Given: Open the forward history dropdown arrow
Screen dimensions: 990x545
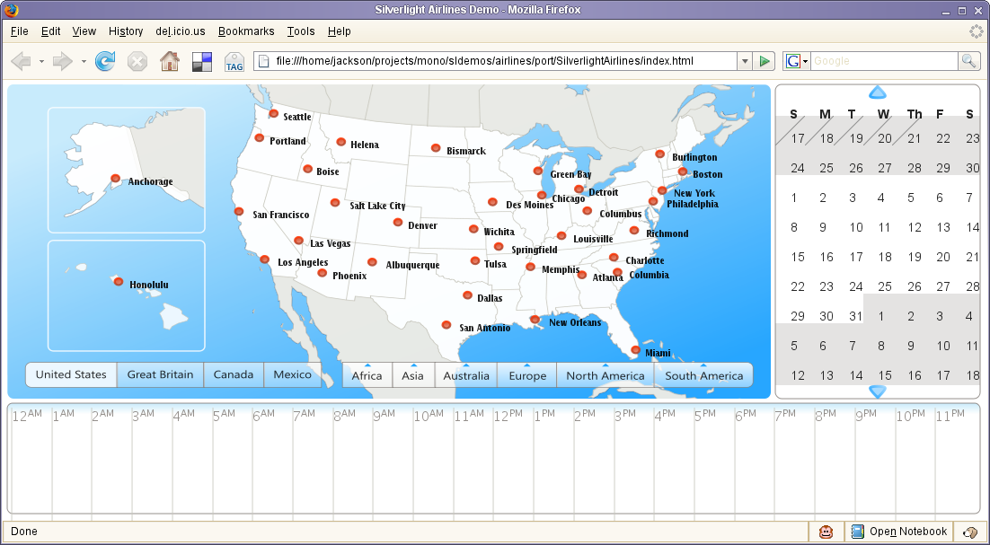Looking at the screenshot, I should coord(84,62).
